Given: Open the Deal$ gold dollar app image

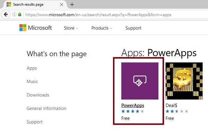Looking at the screenshot, I should [x=184, y=81].
